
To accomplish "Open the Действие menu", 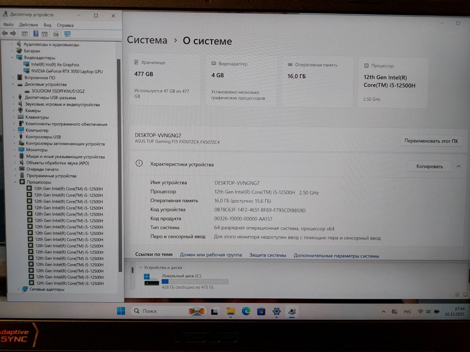I will tap(28, 25).
